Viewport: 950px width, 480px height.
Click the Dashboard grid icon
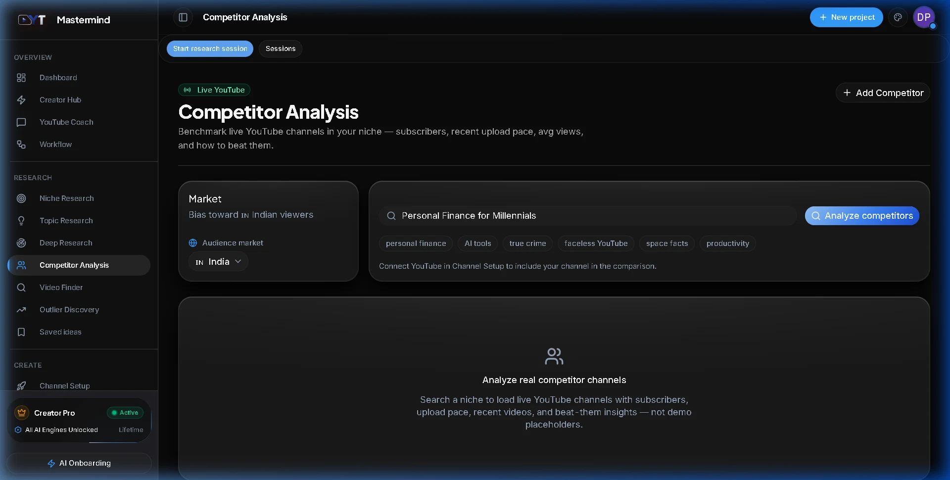pos(21,78)
